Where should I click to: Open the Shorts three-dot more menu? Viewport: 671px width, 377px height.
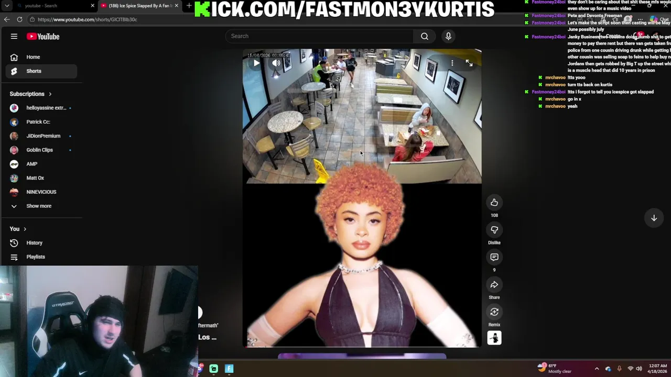coord(452,63)
